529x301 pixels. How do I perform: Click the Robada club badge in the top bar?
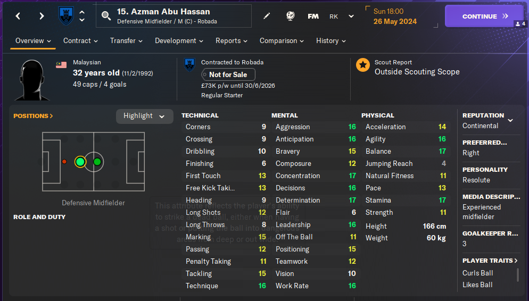(66, 16)
